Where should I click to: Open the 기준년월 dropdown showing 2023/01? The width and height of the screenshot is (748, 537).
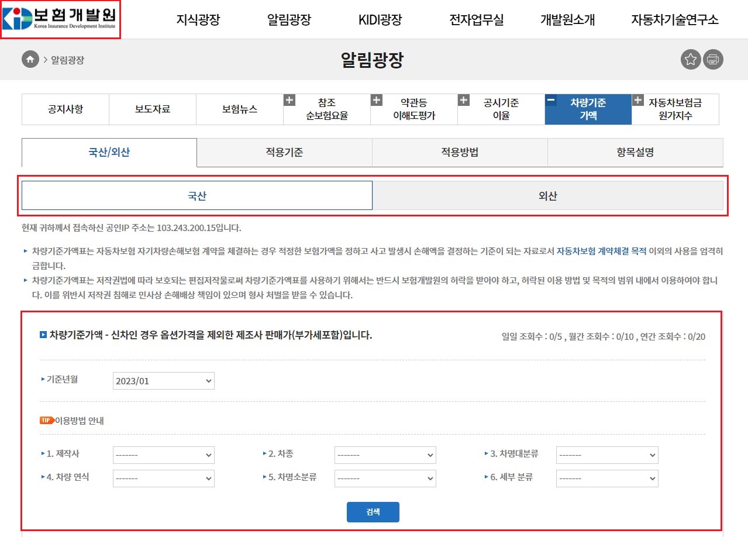[x=163, y=380]
